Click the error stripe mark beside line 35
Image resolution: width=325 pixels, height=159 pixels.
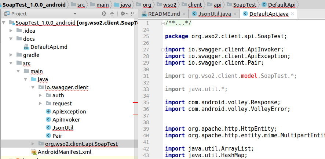point(135,102)
